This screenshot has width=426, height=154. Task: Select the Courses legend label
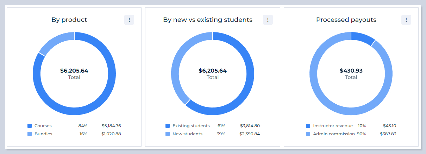[x=43, y=126]
